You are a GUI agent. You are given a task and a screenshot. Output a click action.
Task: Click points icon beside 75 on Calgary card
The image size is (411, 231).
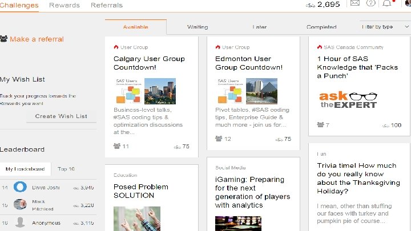coord(178,147)
